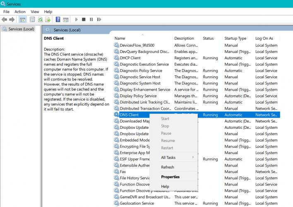Toggle Show/Hide Console Tree toolbar icon
Screen dimensions: 293x207
(x=22, y=19)
